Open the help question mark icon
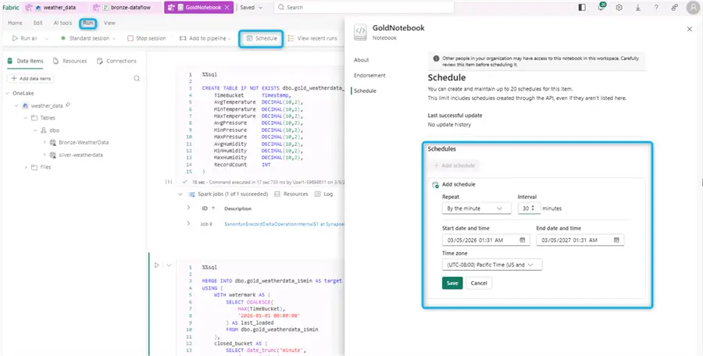Image resolution: width=703 pixels, height=356 pixels. (656, 7)
